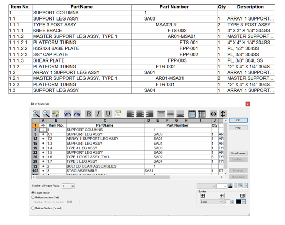Open the cell format properties icon

(118, 114)
